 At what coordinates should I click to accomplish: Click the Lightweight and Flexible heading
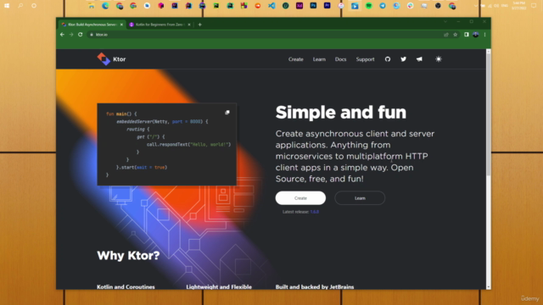tap(219, 287)
